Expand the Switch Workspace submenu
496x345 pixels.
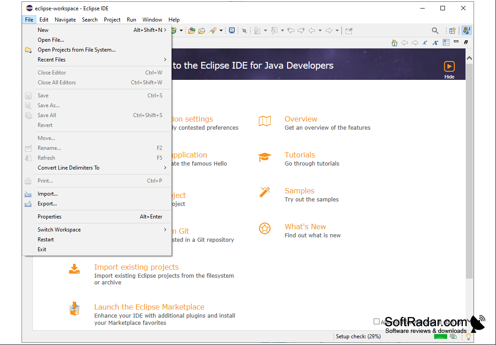tap(165, 229)
